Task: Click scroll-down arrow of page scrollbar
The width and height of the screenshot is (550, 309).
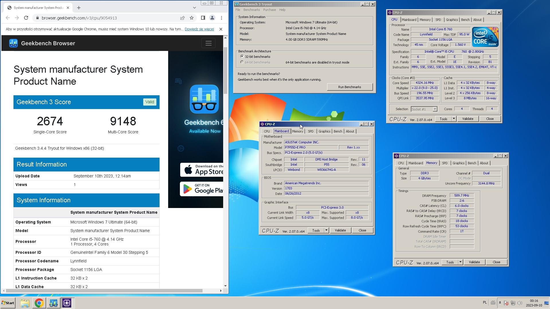Action: click(225, 286)
